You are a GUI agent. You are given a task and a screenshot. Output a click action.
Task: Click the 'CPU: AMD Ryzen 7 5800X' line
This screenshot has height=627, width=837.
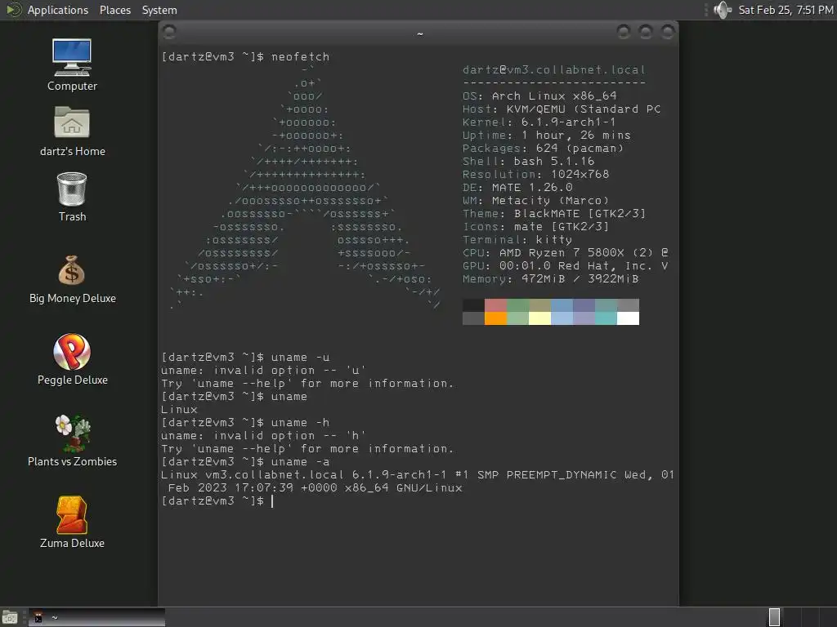point(566,253)
